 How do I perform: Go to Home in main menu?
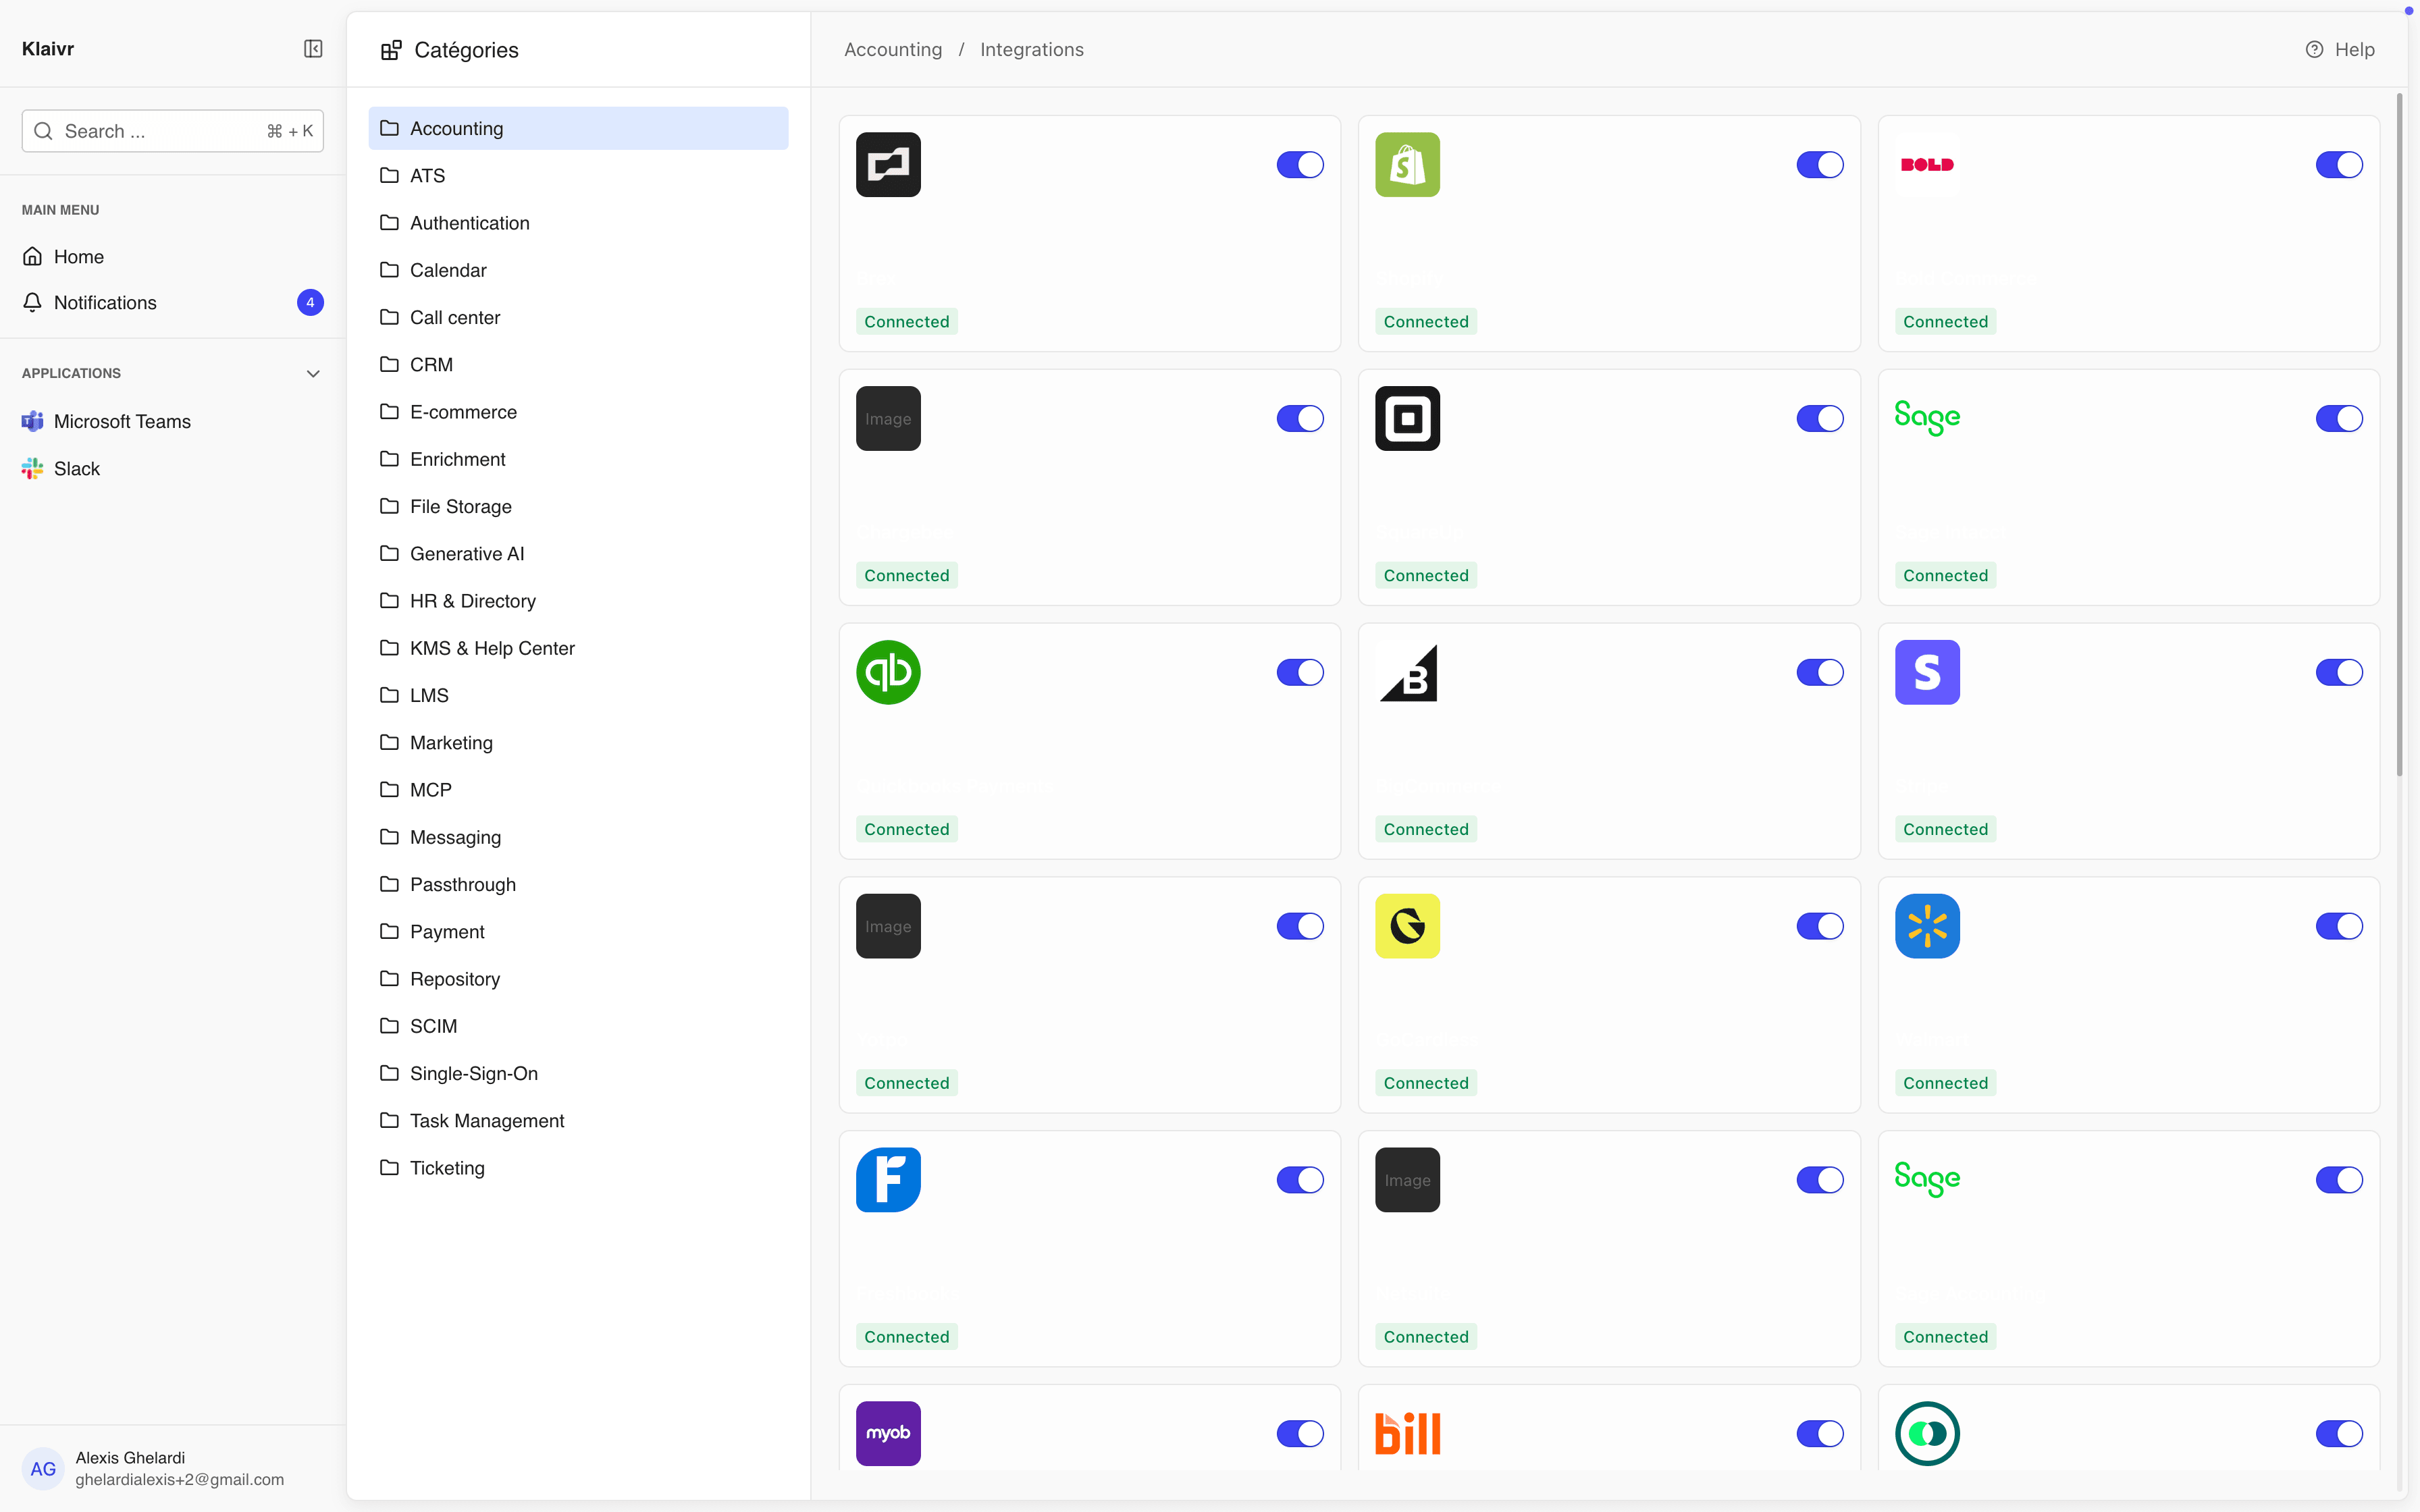tap(173, 256)
